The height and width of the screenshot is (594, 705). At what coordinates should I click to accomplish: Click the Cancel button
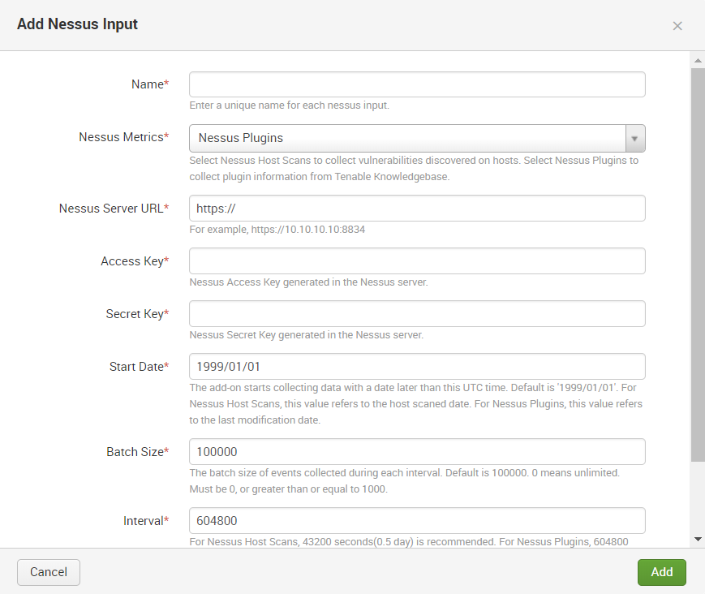coord(49,572)
